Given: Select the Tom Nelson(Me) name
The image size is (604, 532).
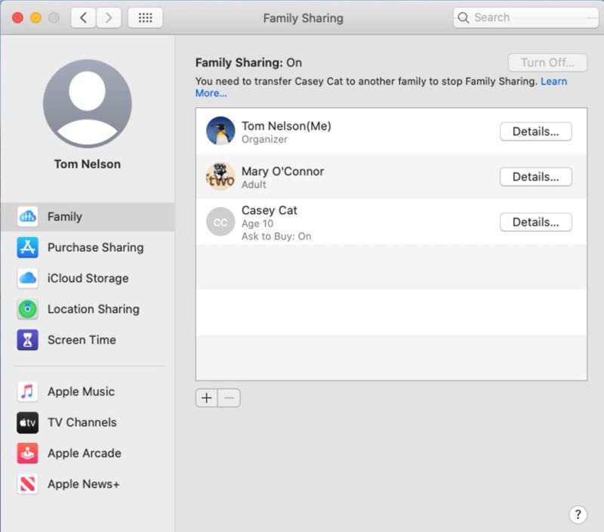Looking at the screenshot, I should [x=286, y=126].
